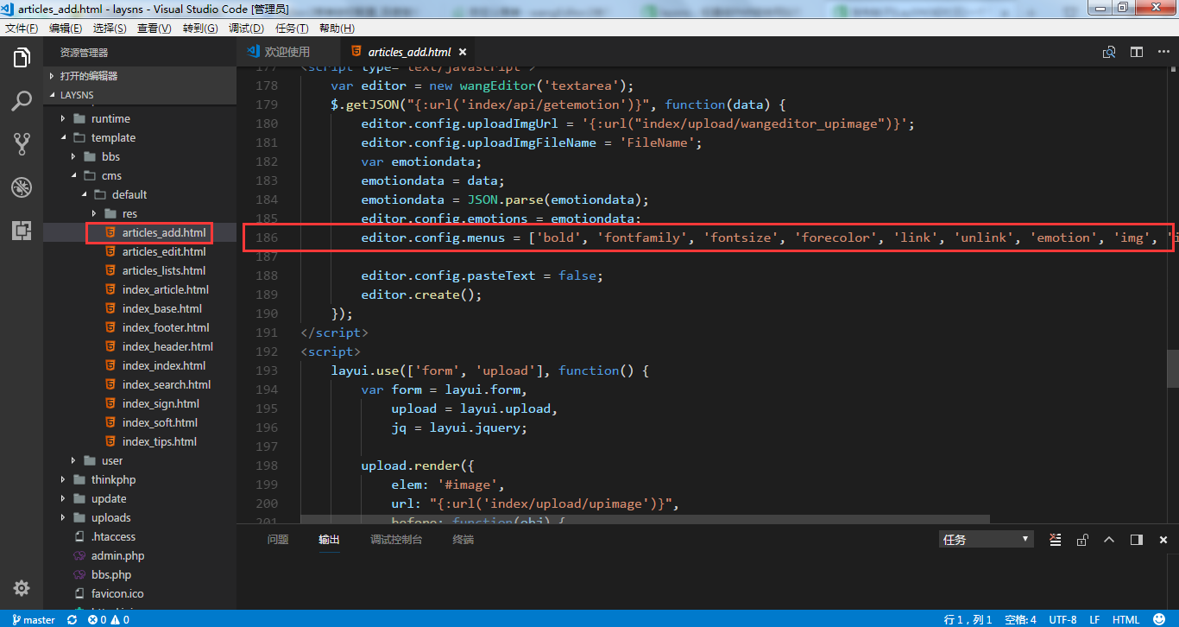Open articles_edit.html in explorer
The image size is (1179, 627).
[164, 252]
